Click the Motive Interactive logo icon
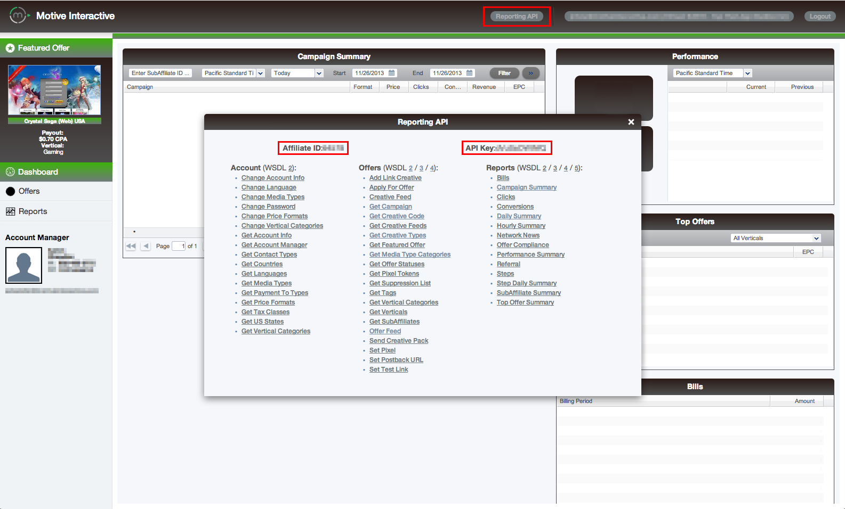The height and width of the screenshot is (509, 845). pos(18,15)
